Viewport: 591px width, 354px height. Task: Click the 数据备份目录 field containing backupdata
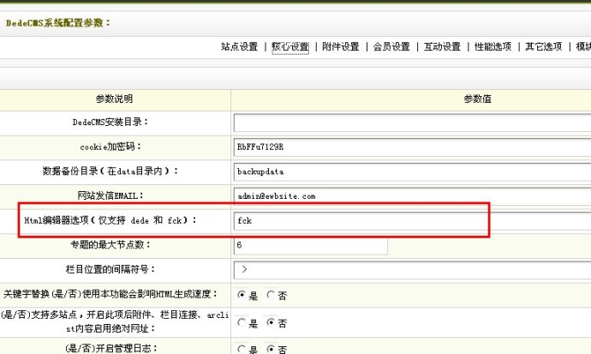(x=411, y=171)
